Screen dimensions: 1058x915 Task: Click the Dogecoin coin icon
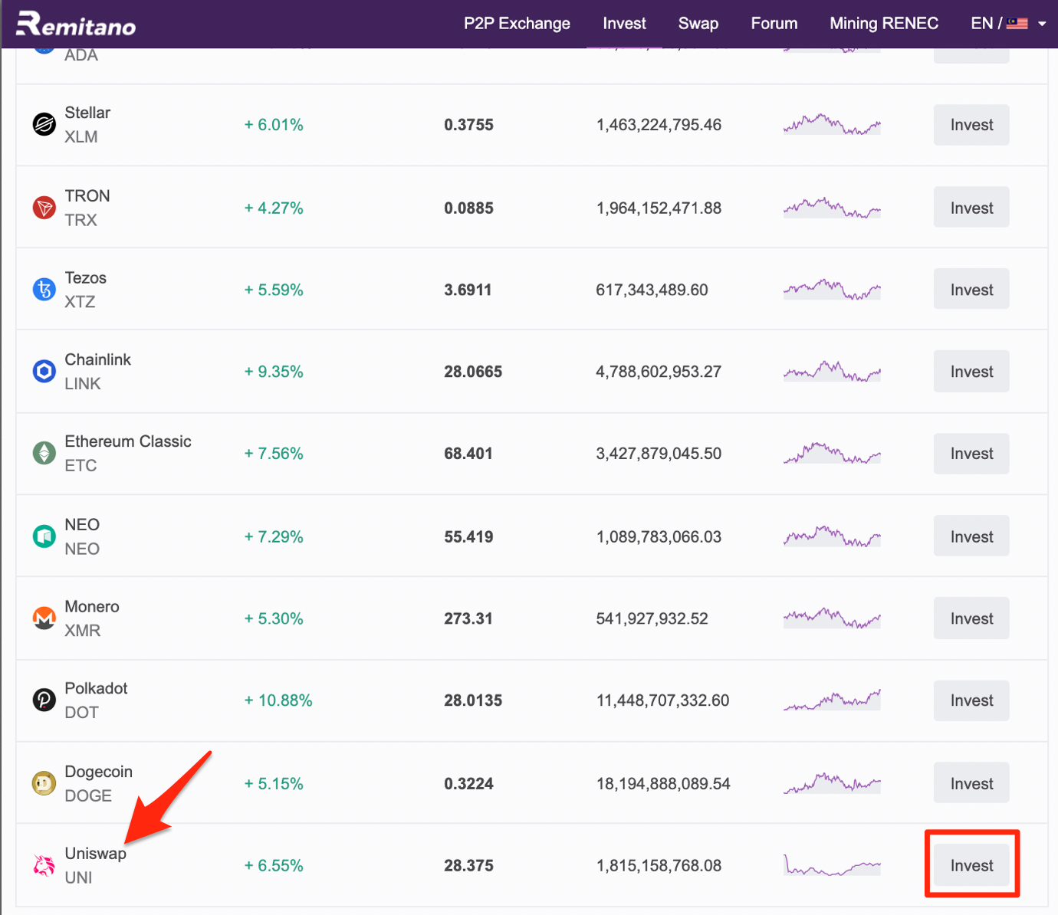(44, 783)
